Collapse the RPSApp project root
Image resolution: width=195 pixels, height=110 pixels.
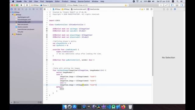pos(11,12)
